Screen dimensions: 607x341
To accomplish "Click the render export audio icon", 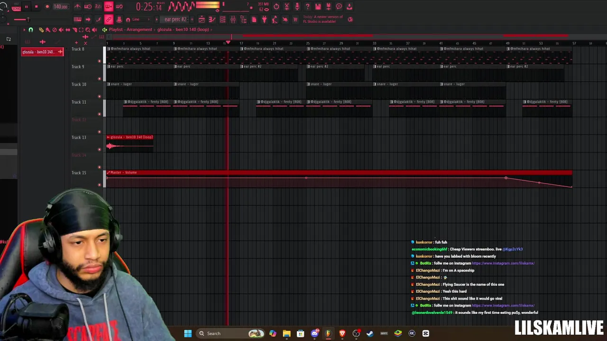I will point(328,6).
